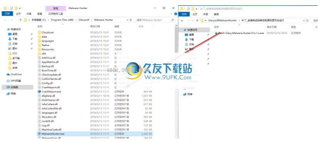Open the address bar history dropdown in the left window
Screen dimensions: 320x142
pos(127,20)
